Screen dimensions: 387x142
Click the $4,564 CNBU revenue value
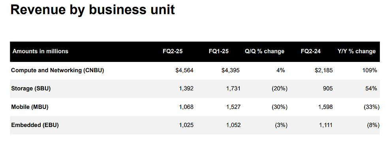(184, 71)
